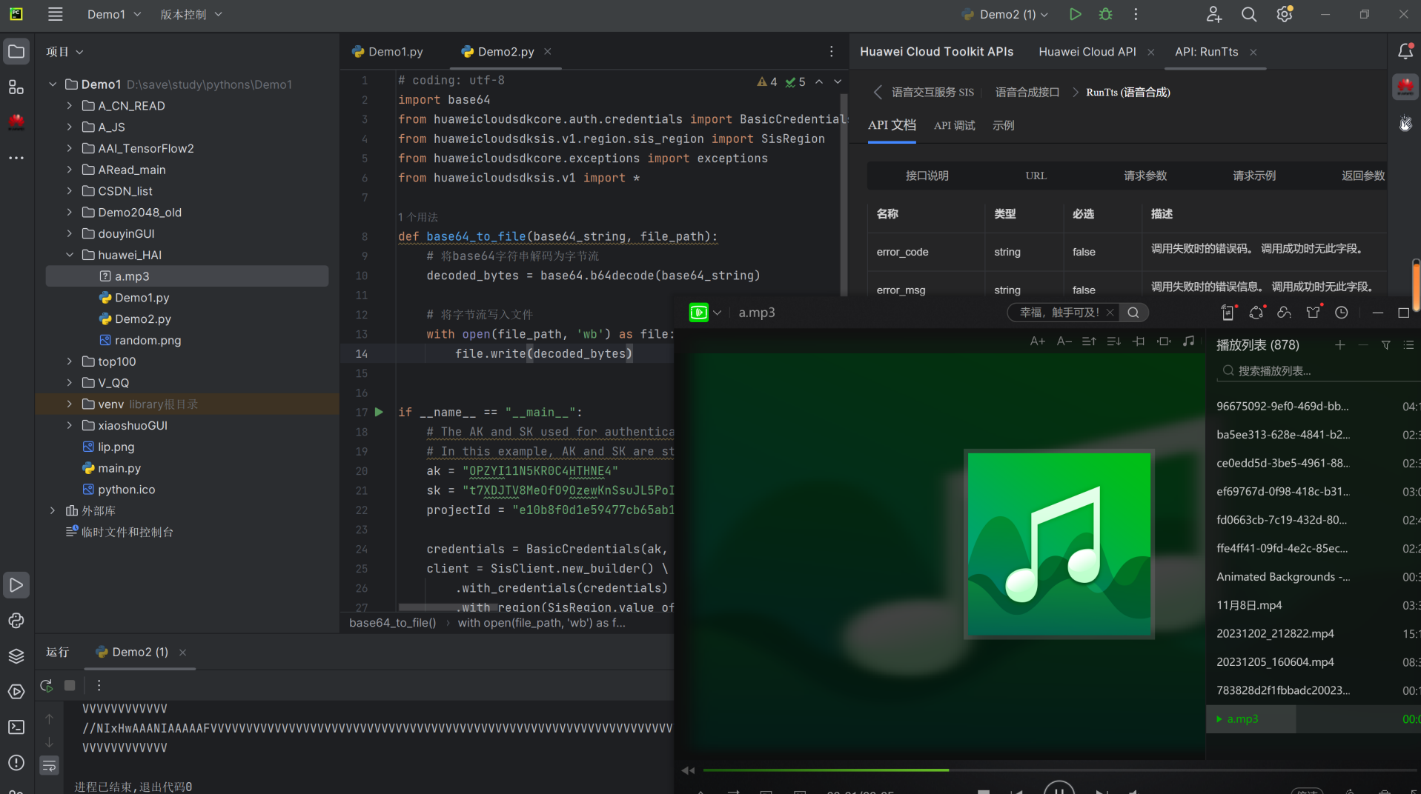Open the Problems tool window icon
The height and width of the screenshot is (794, 1421).
(x=16, y=763)
